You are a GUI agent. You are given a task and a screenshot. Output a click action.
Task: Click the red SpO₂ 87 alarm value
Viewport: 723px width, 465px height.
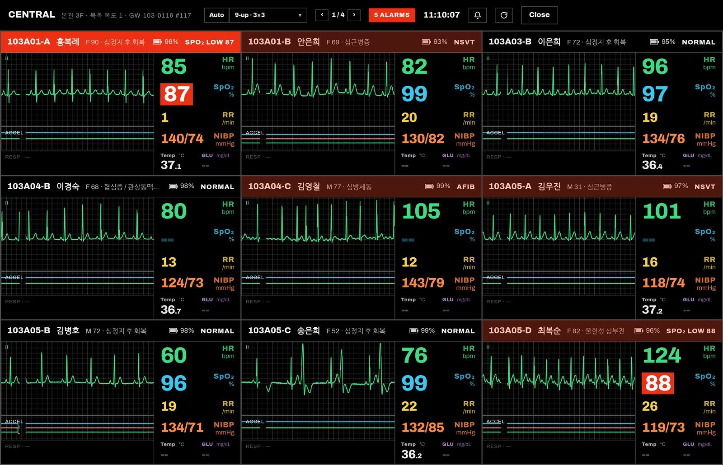(x=177, y=94)
